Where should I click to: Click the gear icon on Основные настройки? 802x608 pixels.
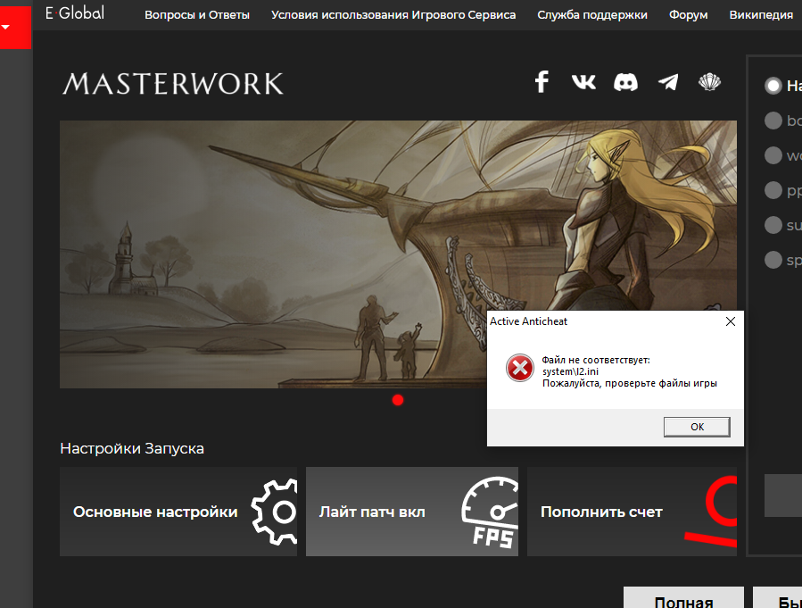coord(274,512)
